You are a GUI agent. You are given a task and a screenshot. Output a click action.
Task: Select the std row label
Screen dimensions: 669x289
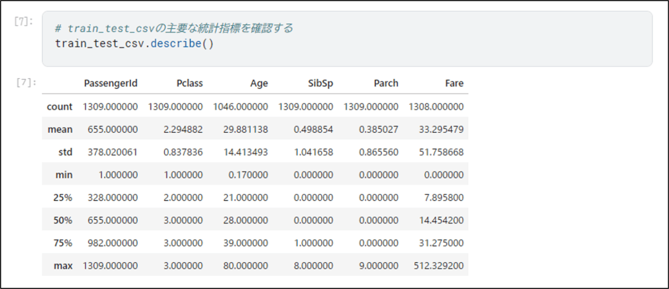coord(65,152)
